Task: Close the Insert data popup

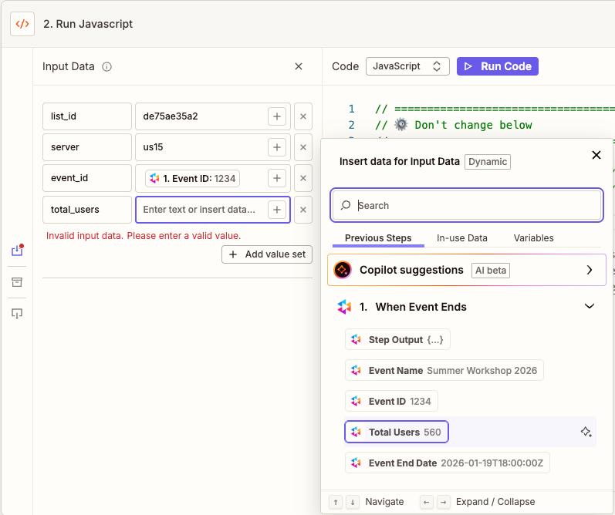Action: point(596,155)
